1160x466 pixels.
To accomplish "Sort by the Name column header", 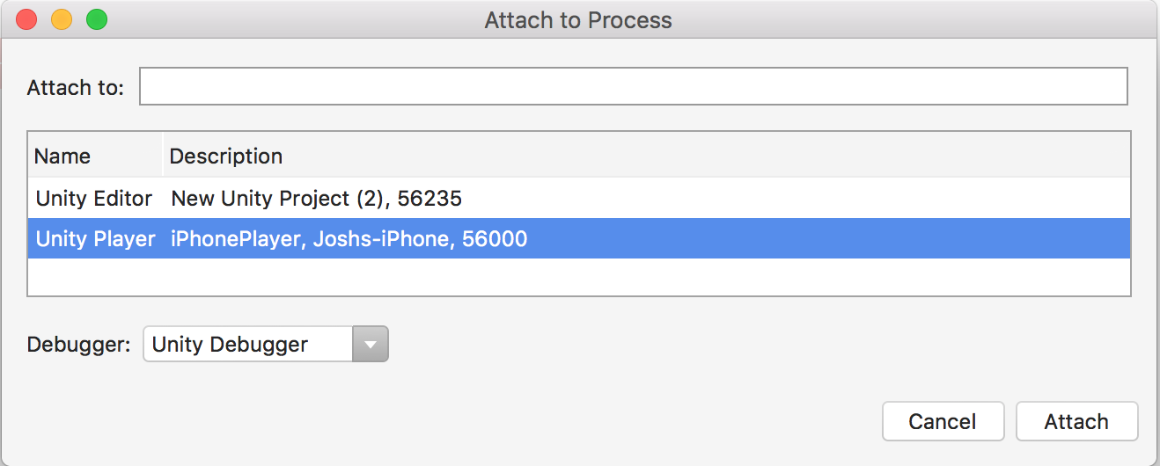I will (63, 157).
